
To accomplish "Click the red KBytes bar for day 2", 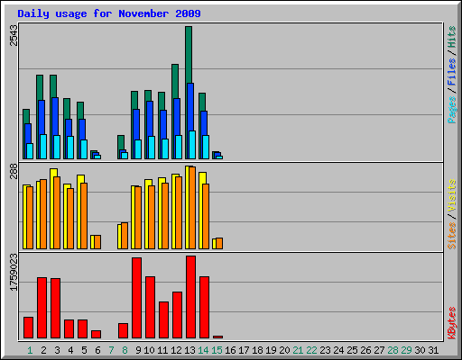I will tap(42, 308).
